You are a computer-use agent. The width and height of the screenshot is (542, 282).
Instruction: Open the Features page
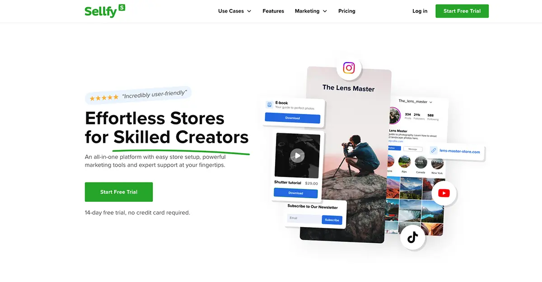pos(273,11)
